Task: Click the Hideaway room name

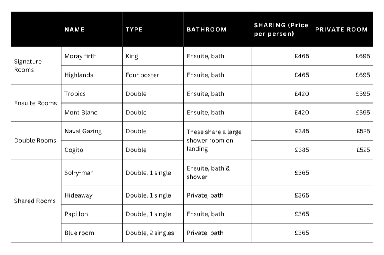Action: 79,195
